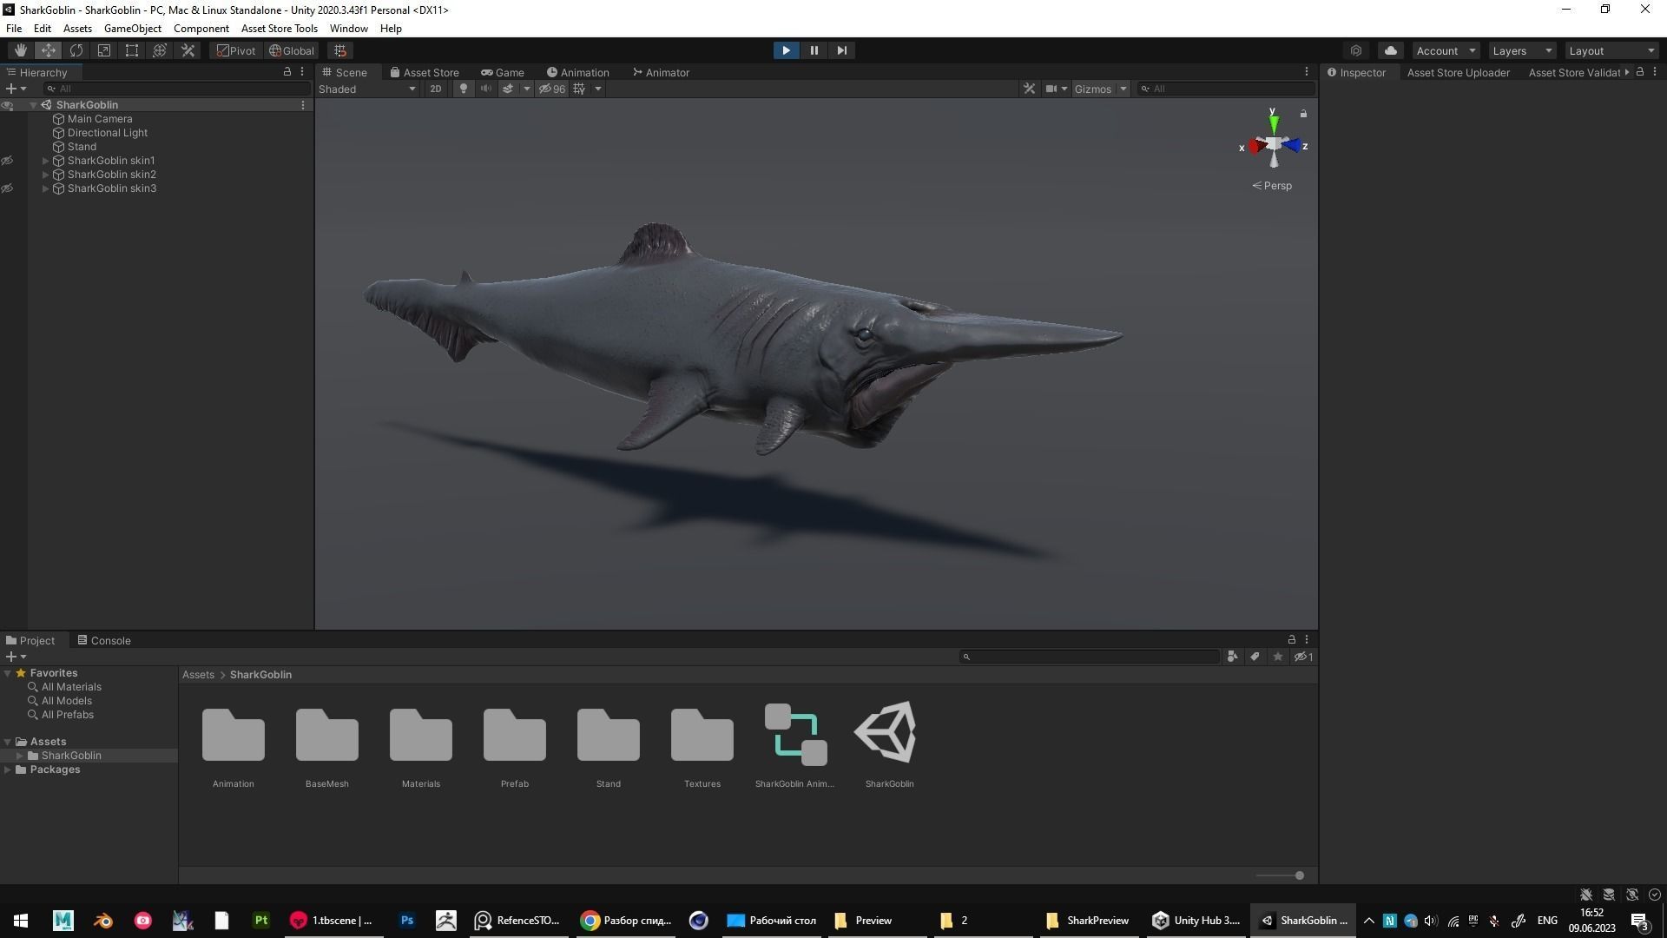The height and width of the screenshot is (938, 1667).
Task: Toggle scene lighting bulb
Action: point(464,89)
